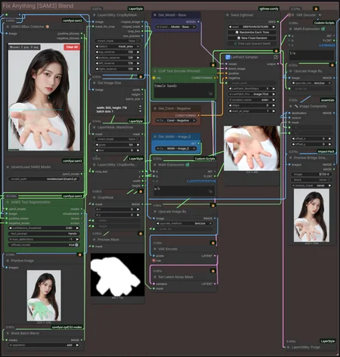Click the Randomize Each Time button
The image size is (340, 357).
252,33
